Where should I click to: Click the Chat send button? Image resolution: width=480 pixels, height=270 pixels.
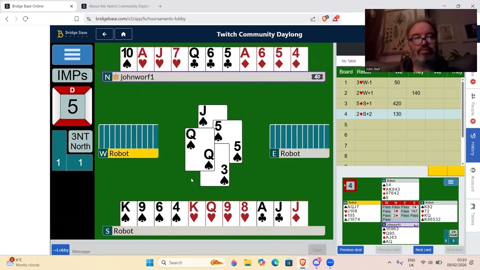(317, 250)
